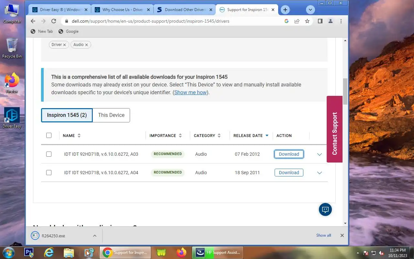The height and width of the screenshot is (259, 414).
Task: Open the tab search dropdown arrow
Action: click(310, 10)
